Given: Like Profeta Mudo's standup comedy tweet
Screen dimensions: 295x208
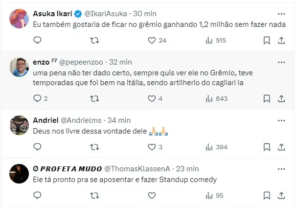Looking at the screenshot, I should point(151,195).
